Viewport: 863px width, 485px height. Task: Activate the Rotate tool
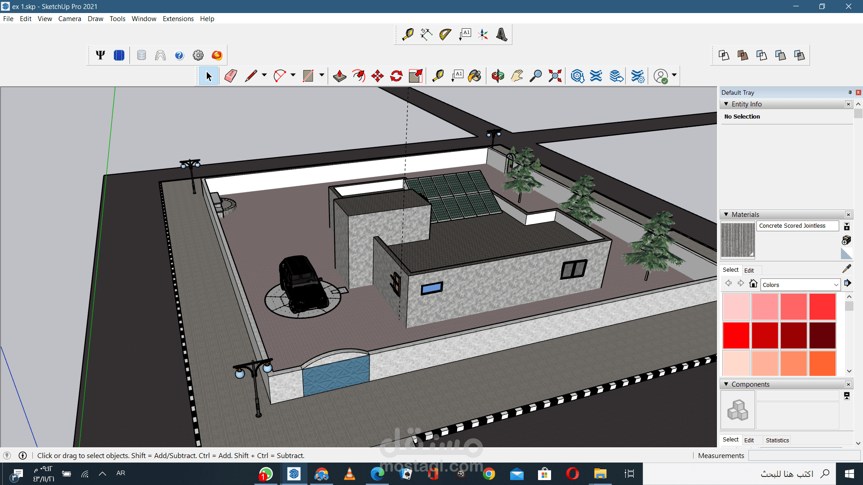396,76
